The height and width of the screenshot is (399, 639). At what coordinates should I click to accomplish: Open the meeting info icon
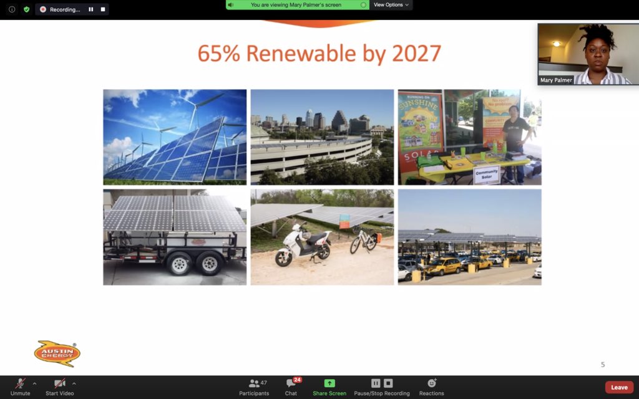(x=12, y=9)
